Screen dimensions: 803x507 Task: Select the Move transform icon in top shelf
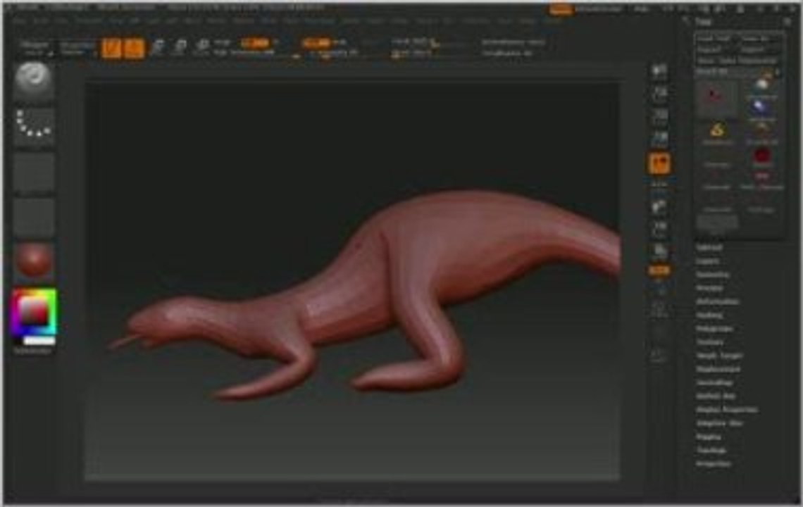tap(158, 48)
